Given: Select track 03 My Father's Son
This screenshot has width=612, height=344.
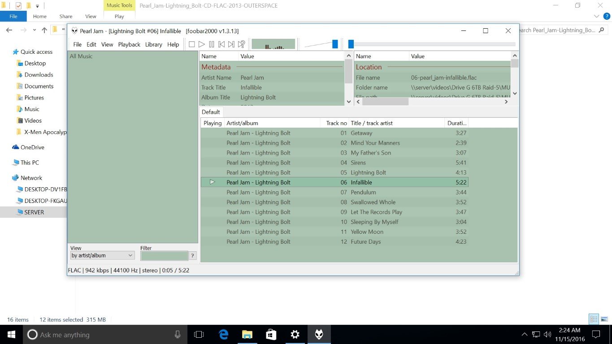Looking at the screenshot, I should coord(334,153).
